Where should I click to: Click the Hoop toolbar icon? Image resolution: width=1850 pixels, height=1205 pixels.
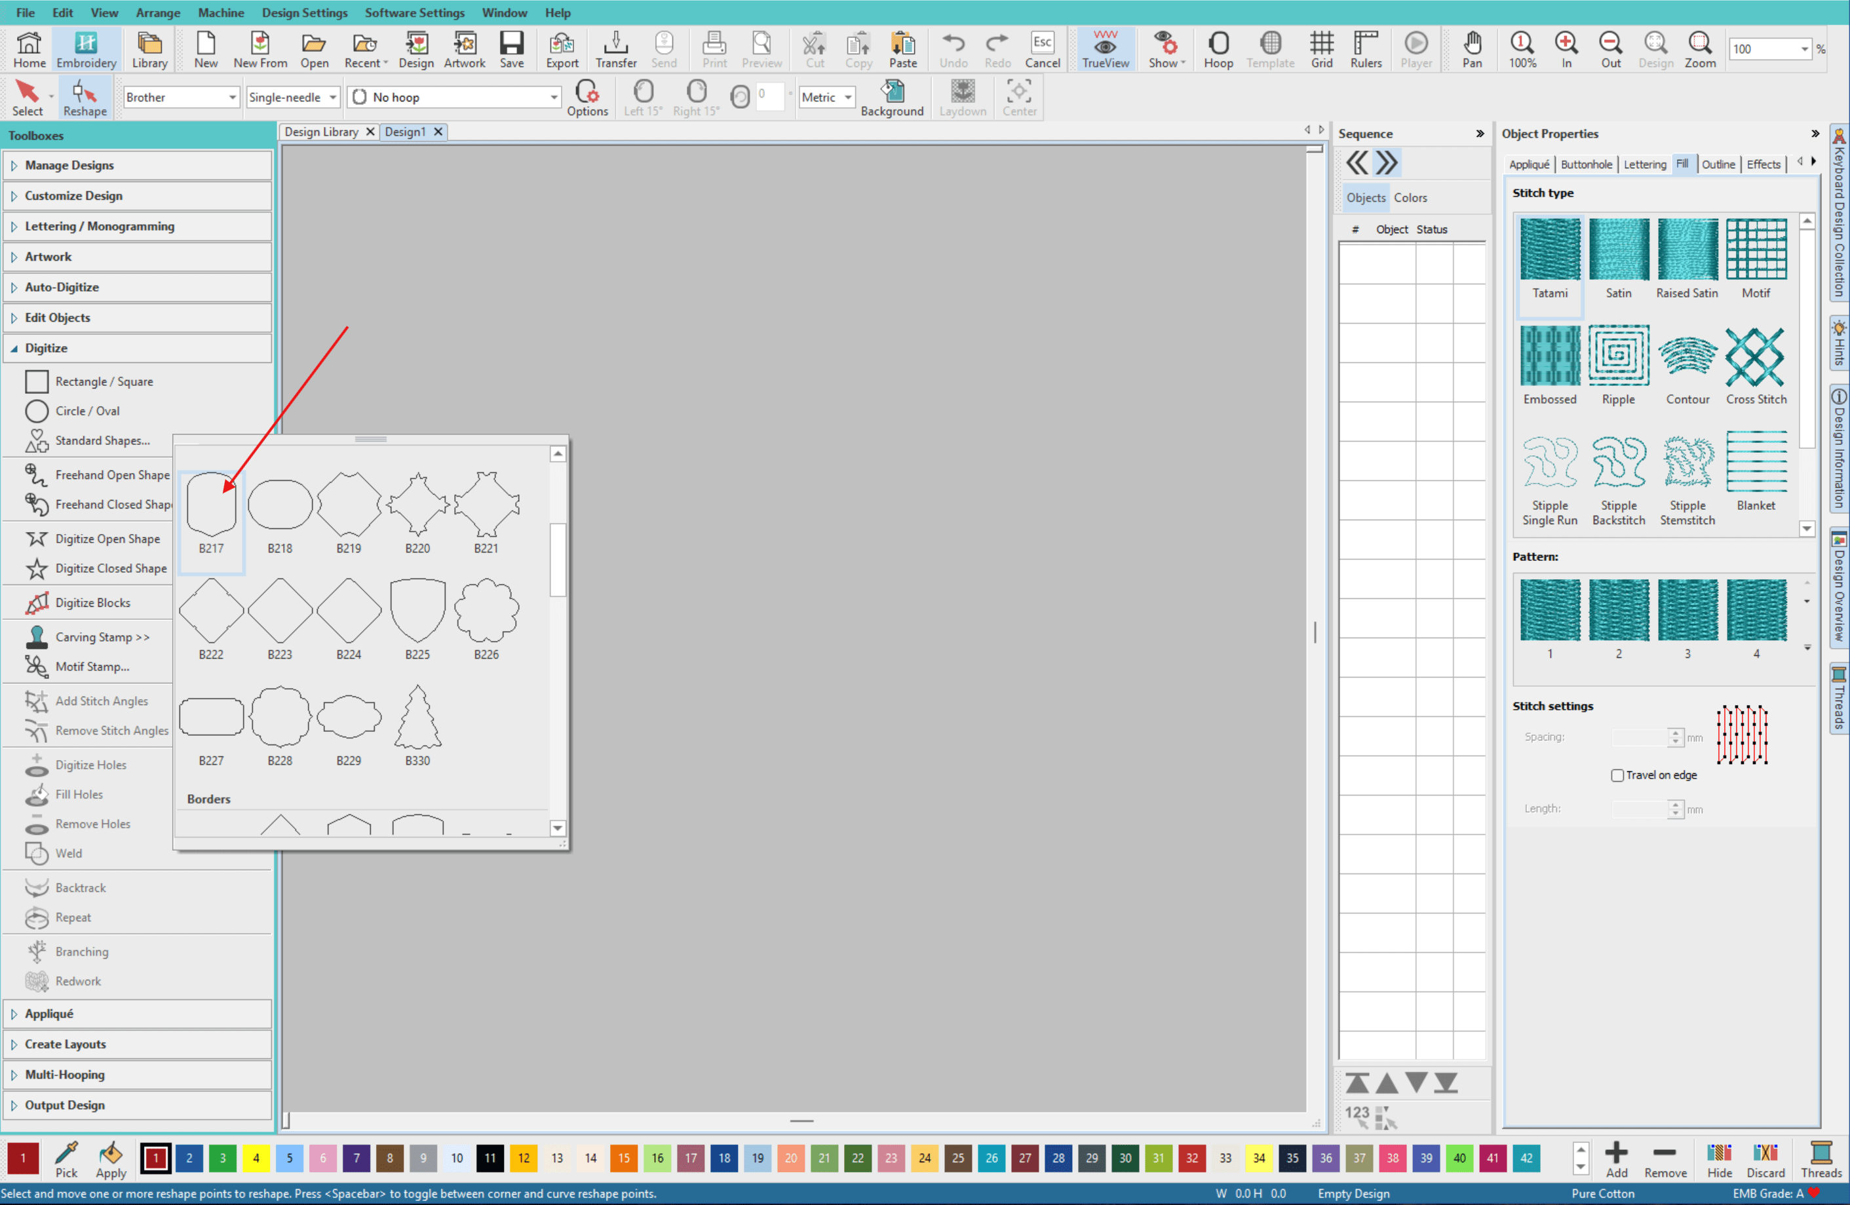coord(1218,50)
